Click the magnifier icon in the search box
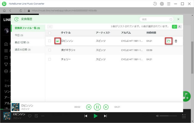The image size is (194, 123). [x=171, y=19]
